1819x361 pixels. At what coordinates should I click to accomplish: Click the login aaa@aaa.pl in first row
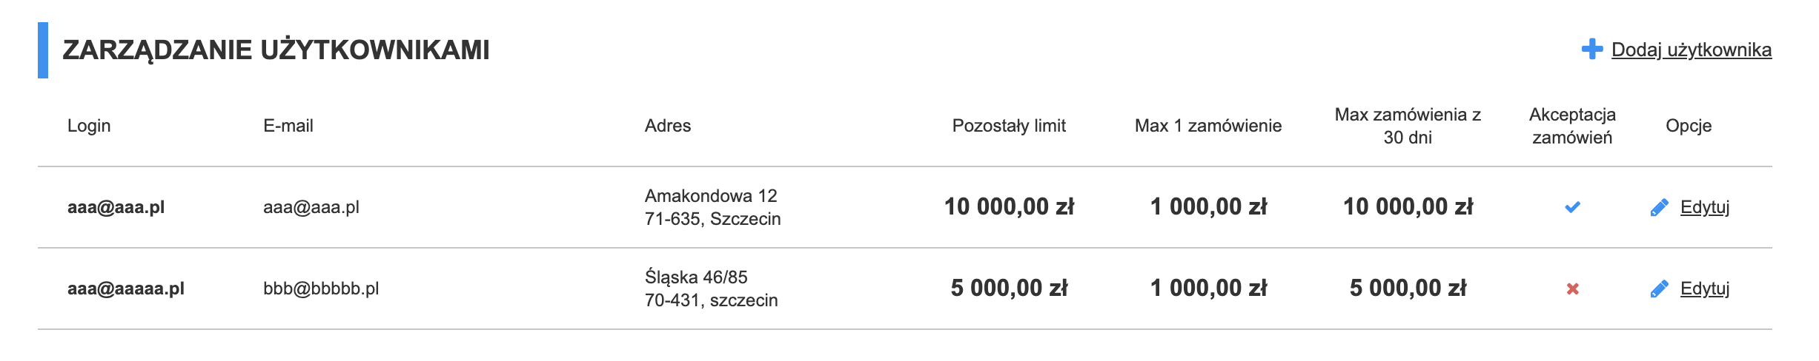point(116,207)
